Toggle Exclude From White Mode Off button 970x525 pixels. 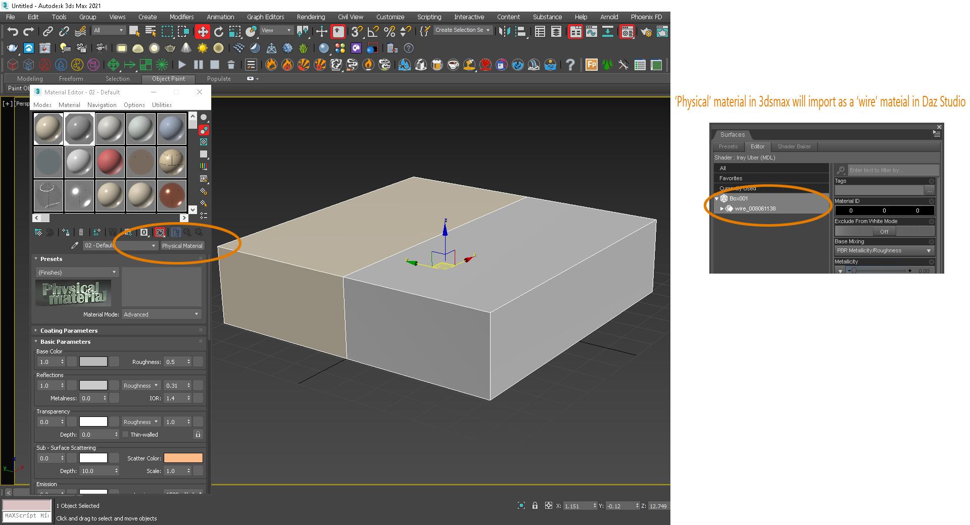[884, 232]
